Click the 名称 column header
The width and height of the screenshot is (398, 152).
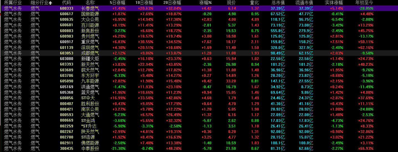pos(90,3)
